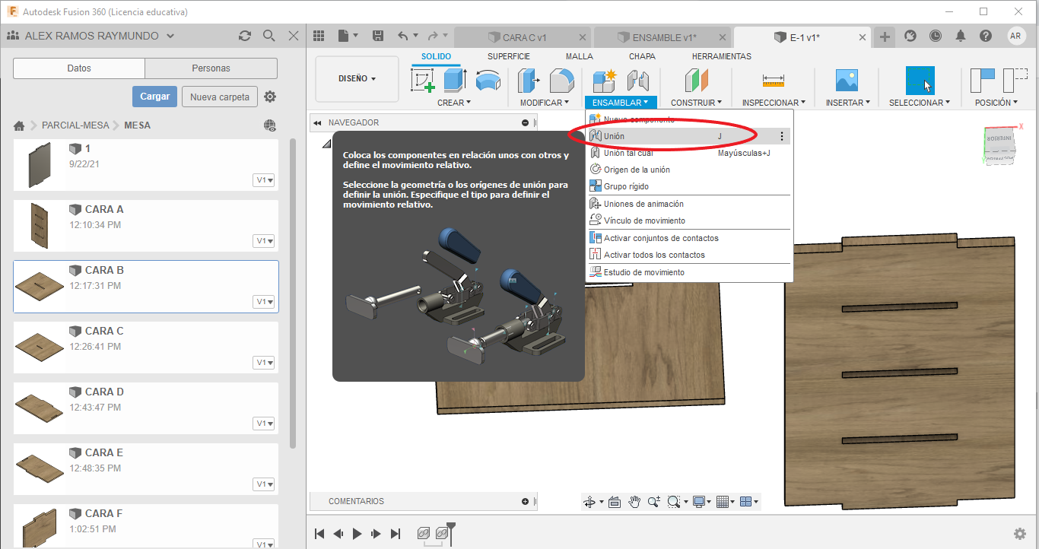Expand the Modificar dropdown menu
The height and width of the screenshot is (549, 1039).
click(x=545, y=103)
